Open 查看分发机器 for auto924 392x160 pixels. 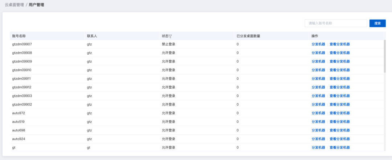coord(339,139)
